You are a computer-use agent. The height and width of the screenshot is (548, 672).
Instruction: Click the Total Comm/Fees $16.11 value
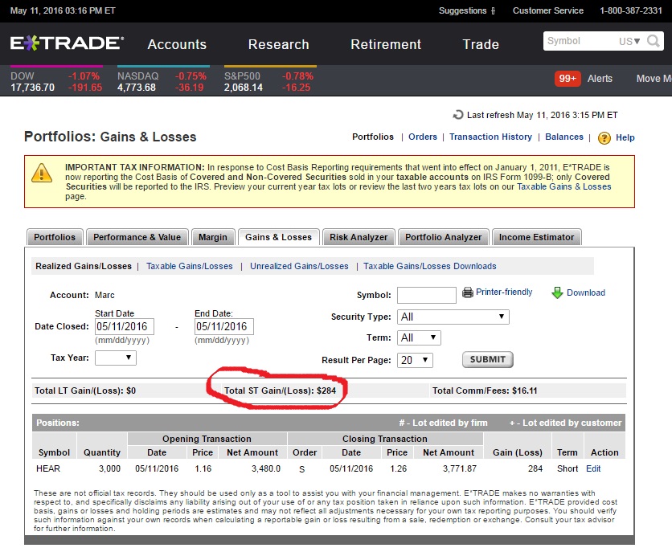tap(524, 391)
